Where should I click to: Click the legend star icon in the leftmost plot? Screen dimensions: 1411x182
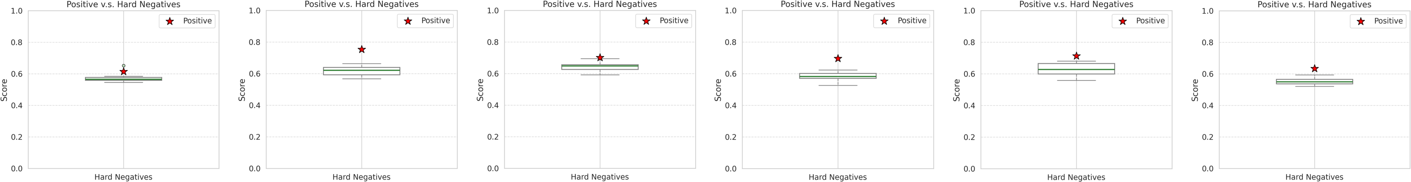pyautogui.click(x=170, y=21)
